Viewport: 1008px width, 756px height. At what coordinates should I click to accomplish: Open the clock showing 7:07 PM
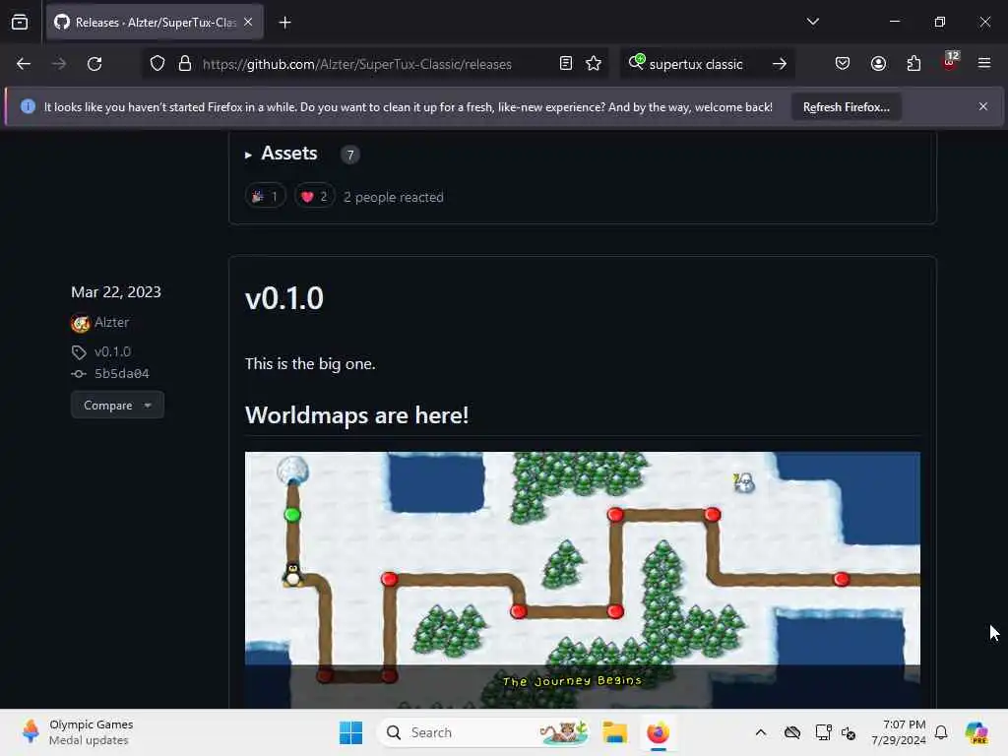(898, 732)
